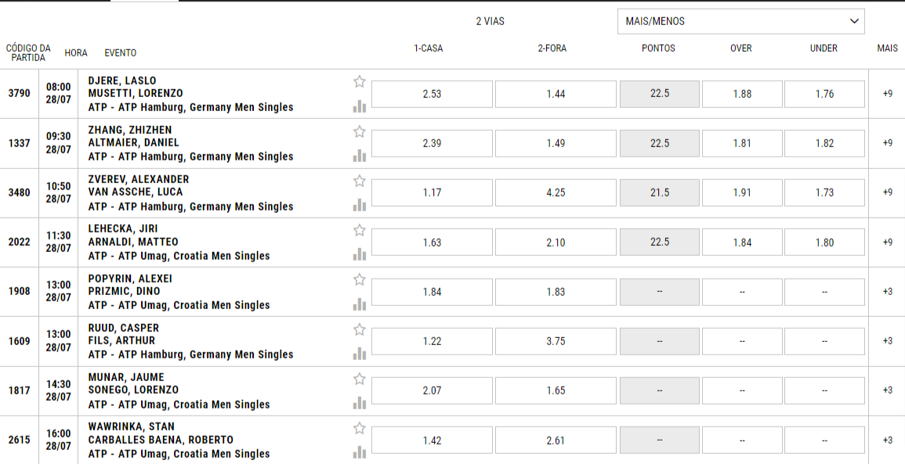Pick Over 1.88 odds for Djere match
This screenshot has width=905, height=464.
pyautogui.click(x=742, y=94)
